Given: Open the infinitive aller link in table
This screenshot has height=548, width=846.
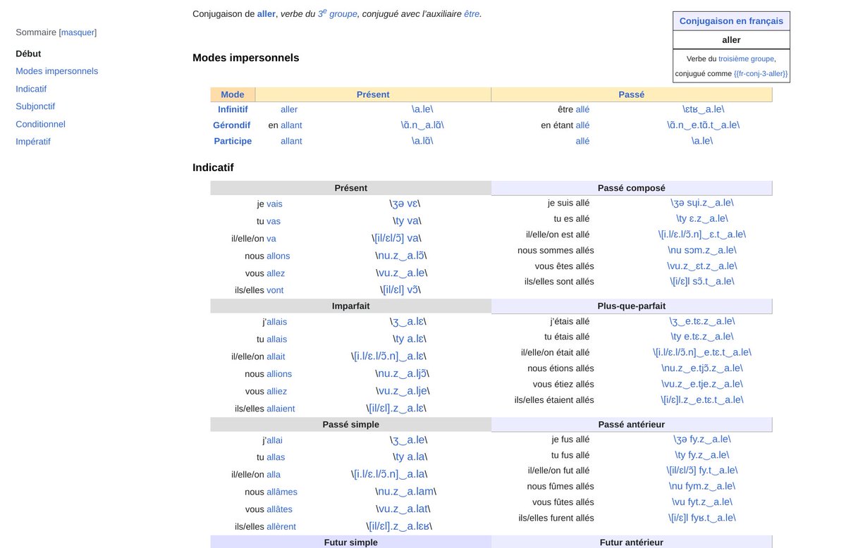Looking at the screenshot, I should (289, 109).
